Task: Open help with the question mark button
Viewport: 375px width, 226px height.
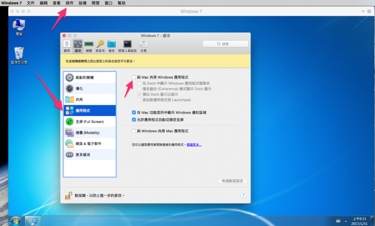Action: (243, 195)
